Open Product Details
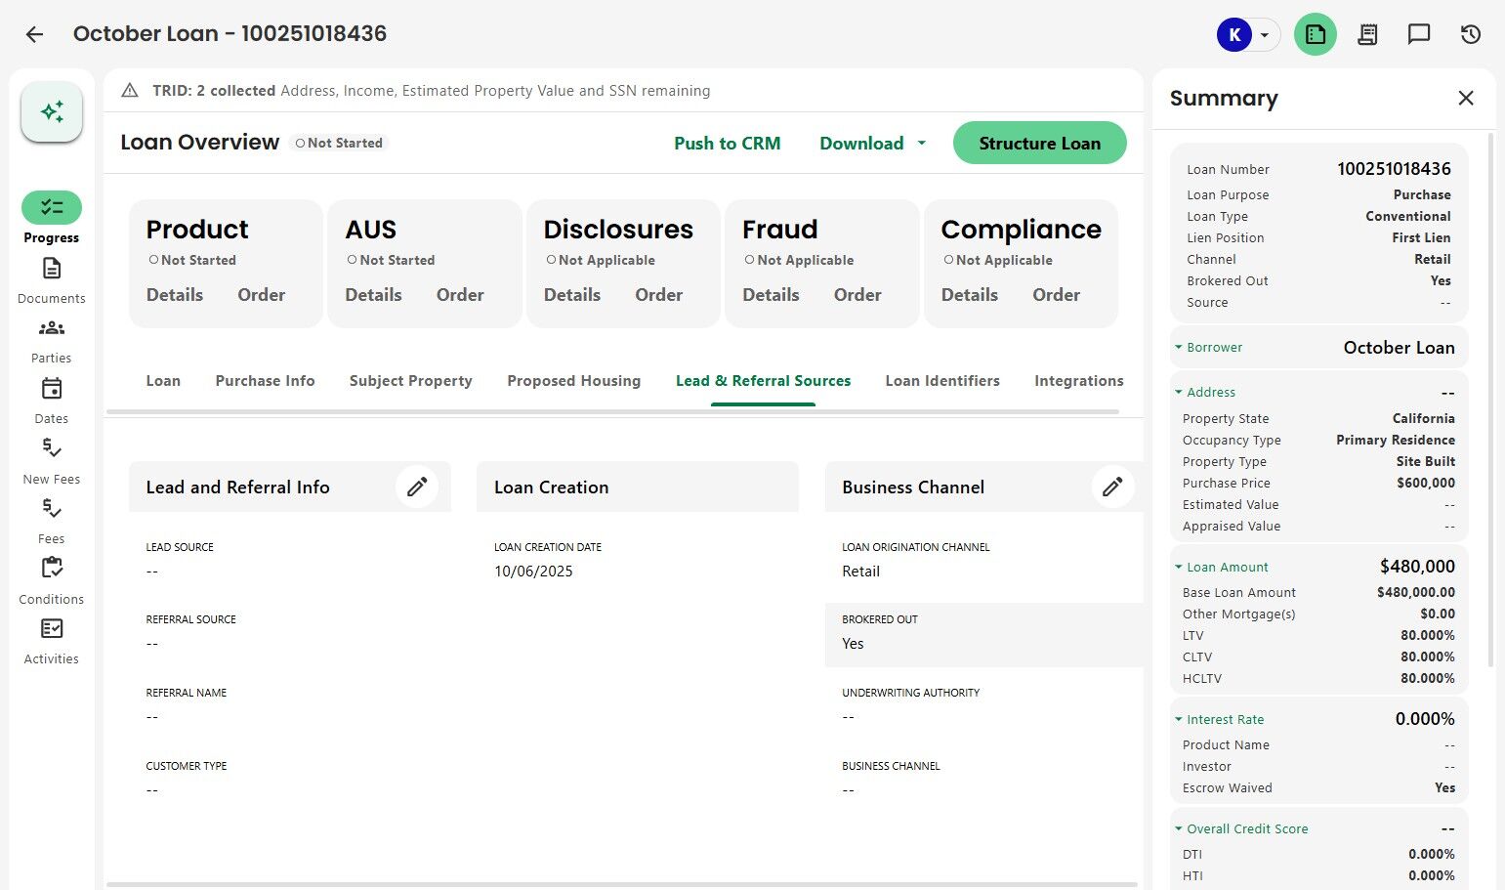This screenshot has height=890, width=1505. [x=175, y=295]
